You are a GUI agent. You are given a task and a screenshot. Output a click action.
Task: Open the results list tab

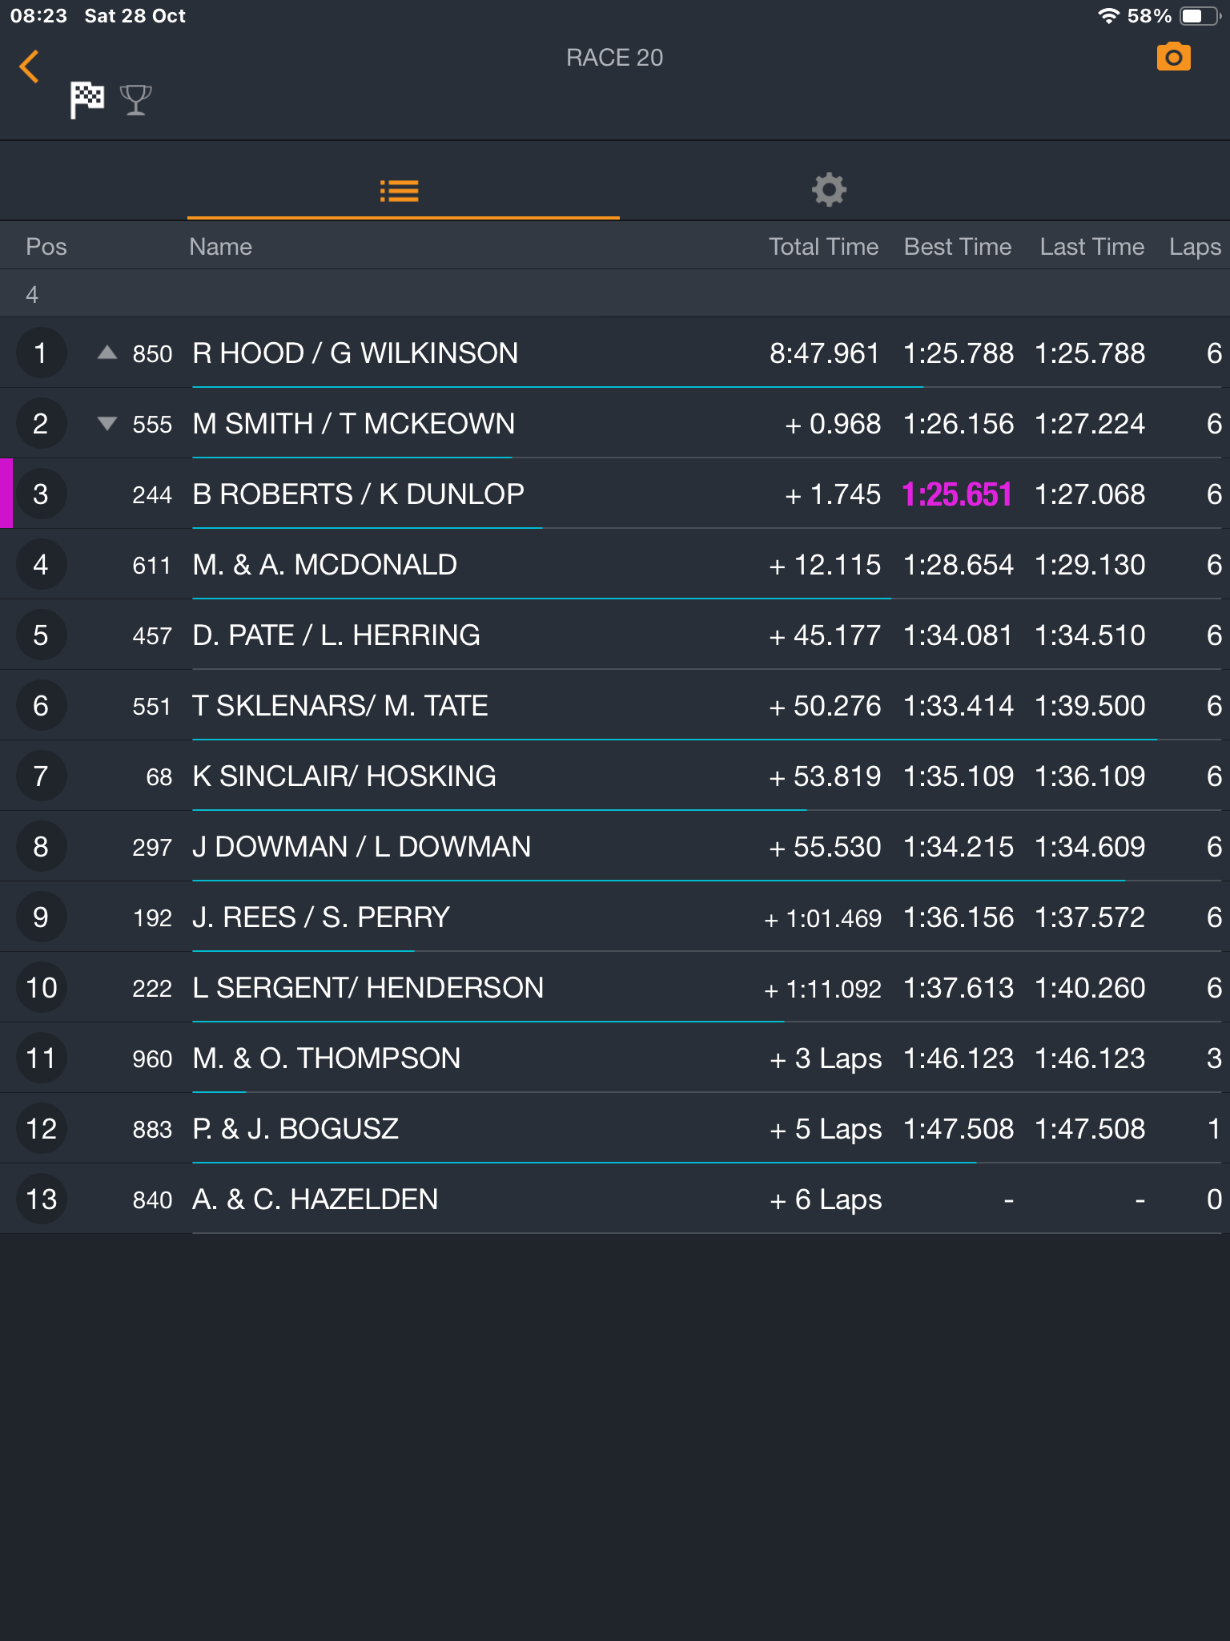(x=400, y=191)
